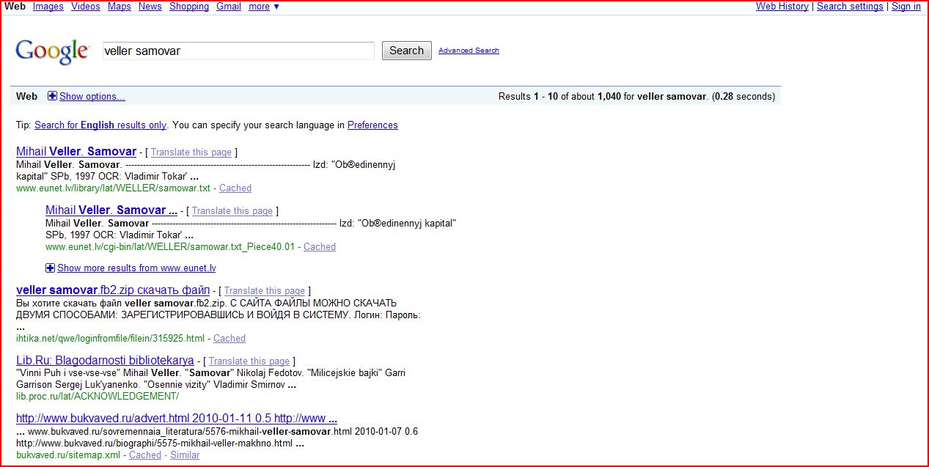Expand more results from www.eunet.lv plus icon

pyautogui.click(x=50, y=268)
